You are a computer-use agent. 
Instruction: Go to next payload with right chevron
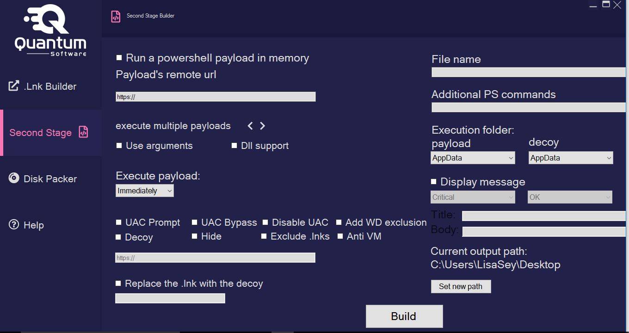[262, 126]
